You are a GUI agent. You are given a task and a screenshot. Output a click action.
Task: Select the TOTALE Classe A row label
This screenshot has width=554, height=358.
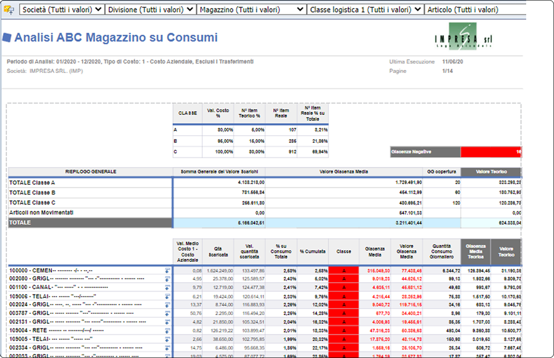[32, 182]
